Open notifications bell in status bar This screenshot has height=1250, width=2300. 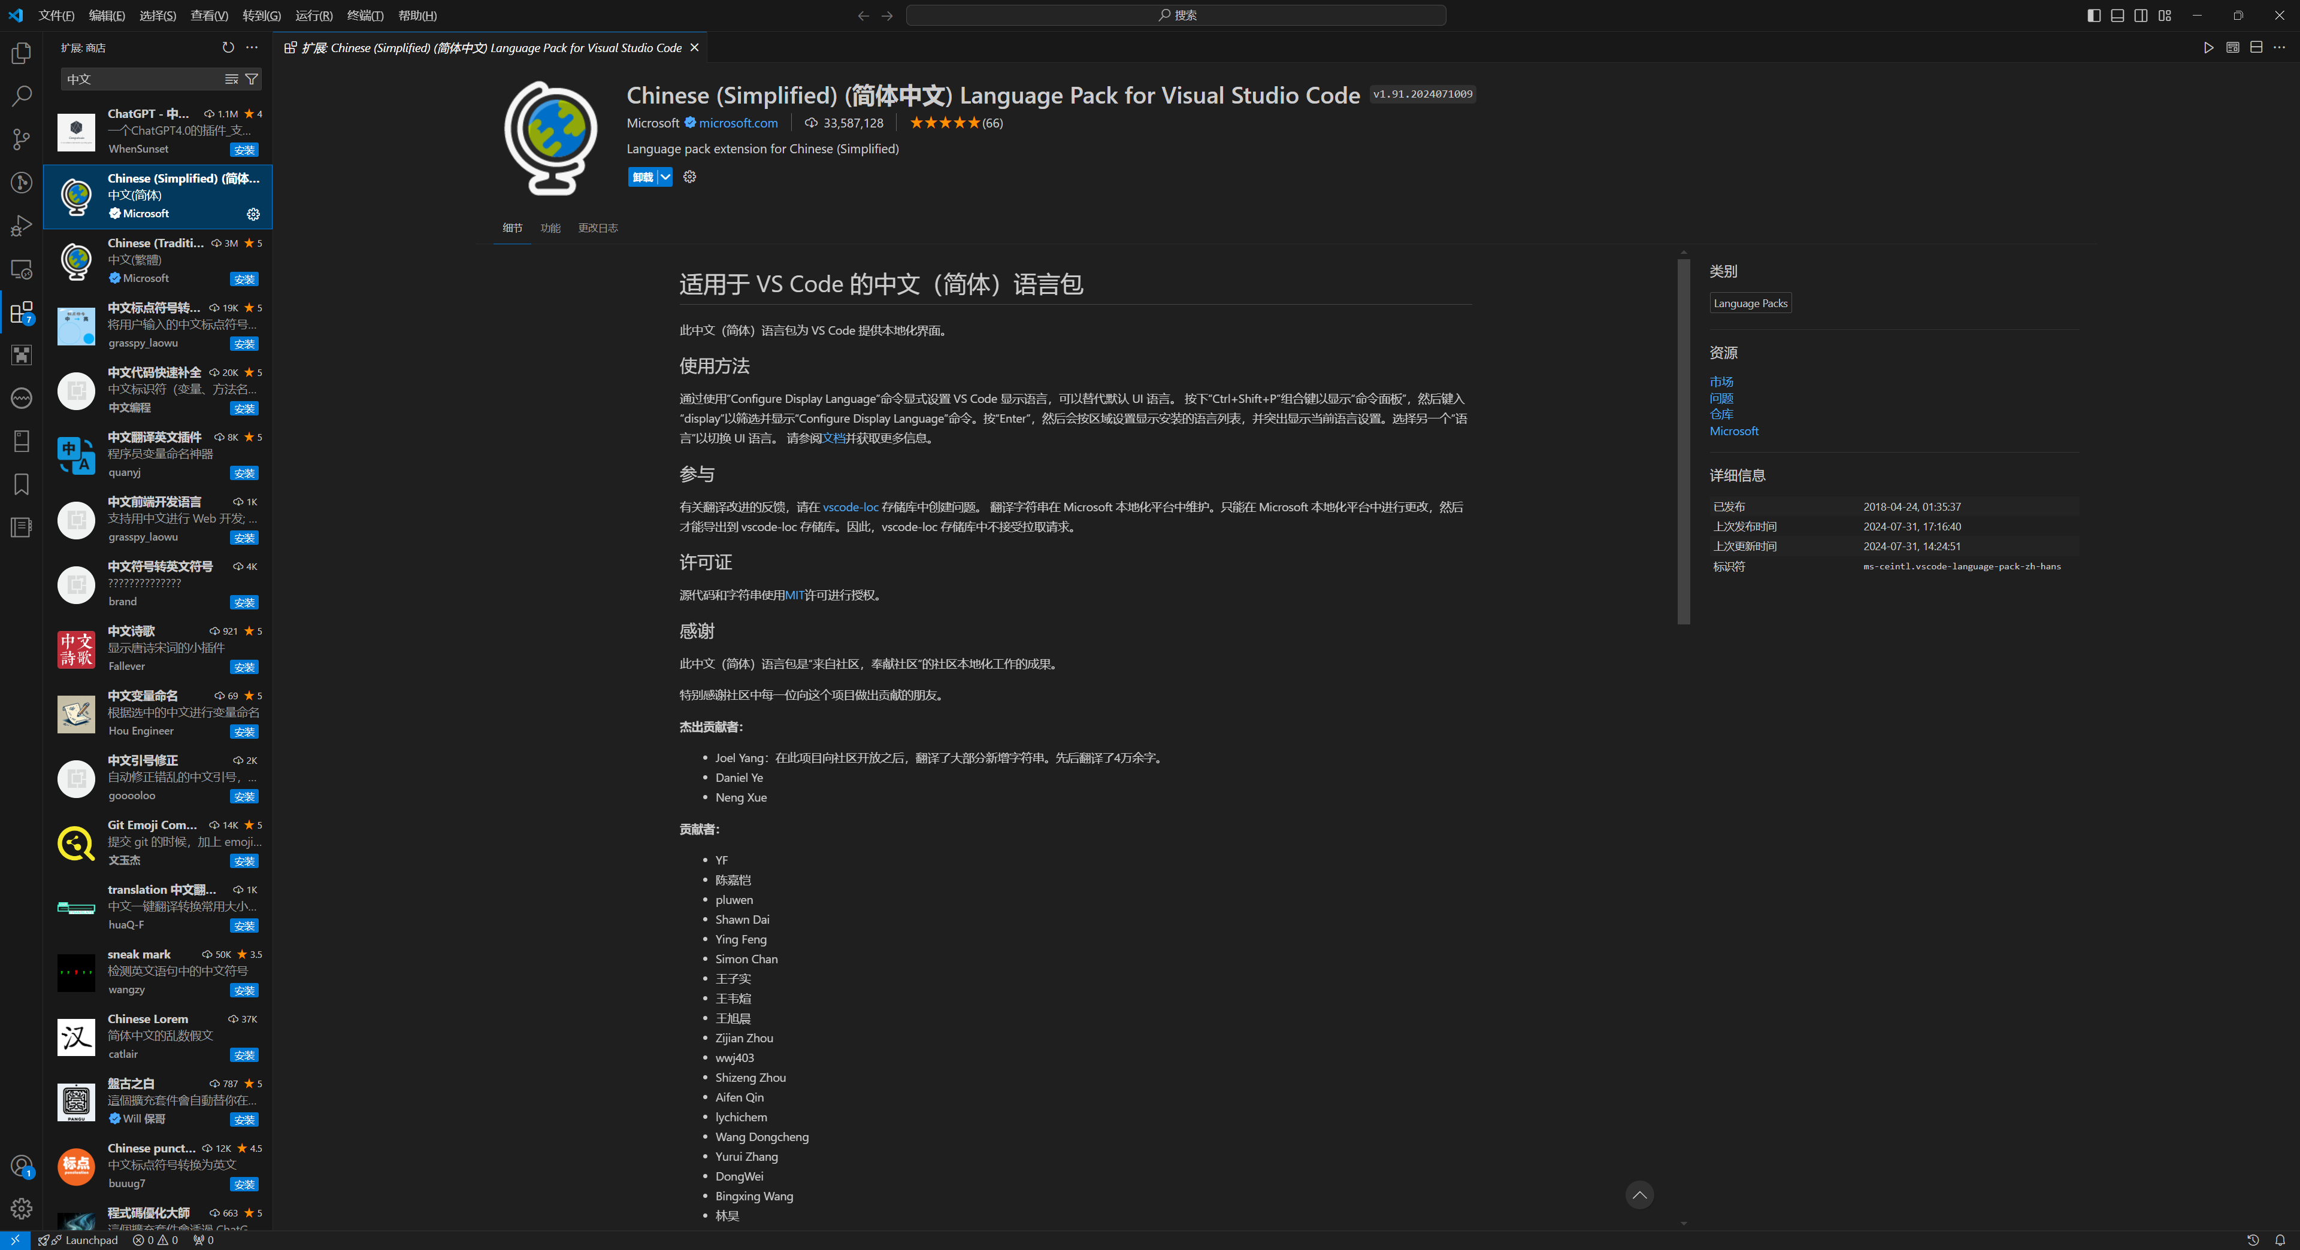(2280, 1239)
